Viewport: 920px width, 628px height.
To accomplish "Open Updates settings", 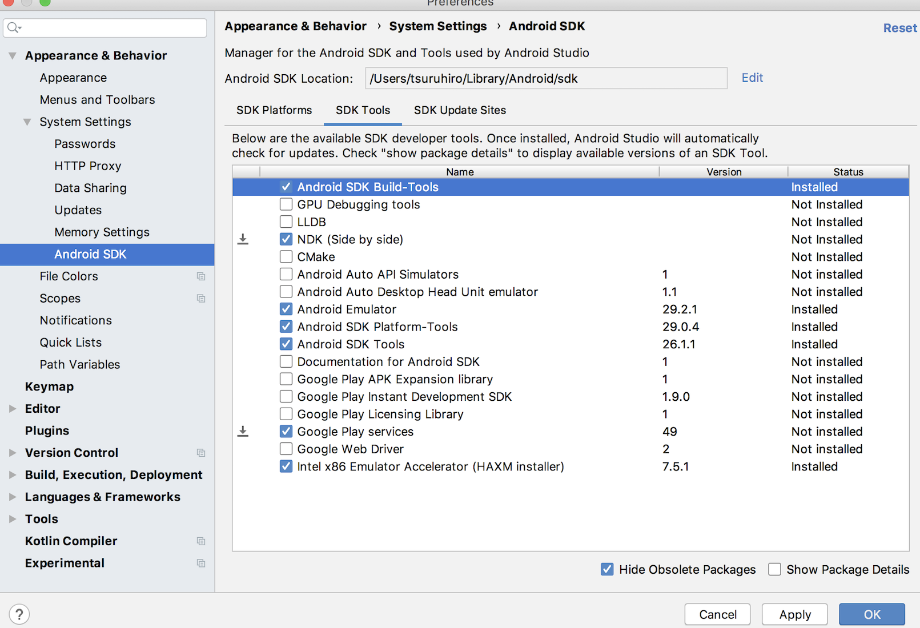I will [78, 210].
